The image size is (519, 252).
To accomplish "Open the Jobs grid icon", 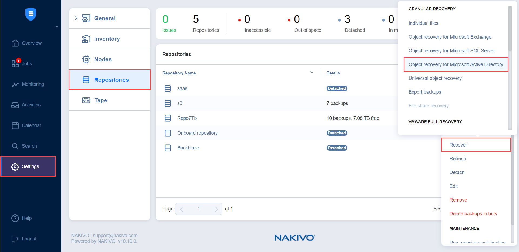I will pos(15,64).
